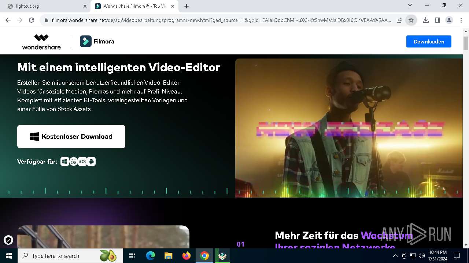The height and width of the screenshot is (263, 469).
Task: Click the iOS platform icon
Action: point(82,161)
